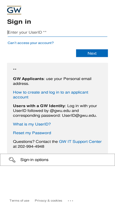Click the bold GW Applicants label
Image resolution: width=115 pixels, height=204 pixels.
pyautogui.click(x=28, y=79)
